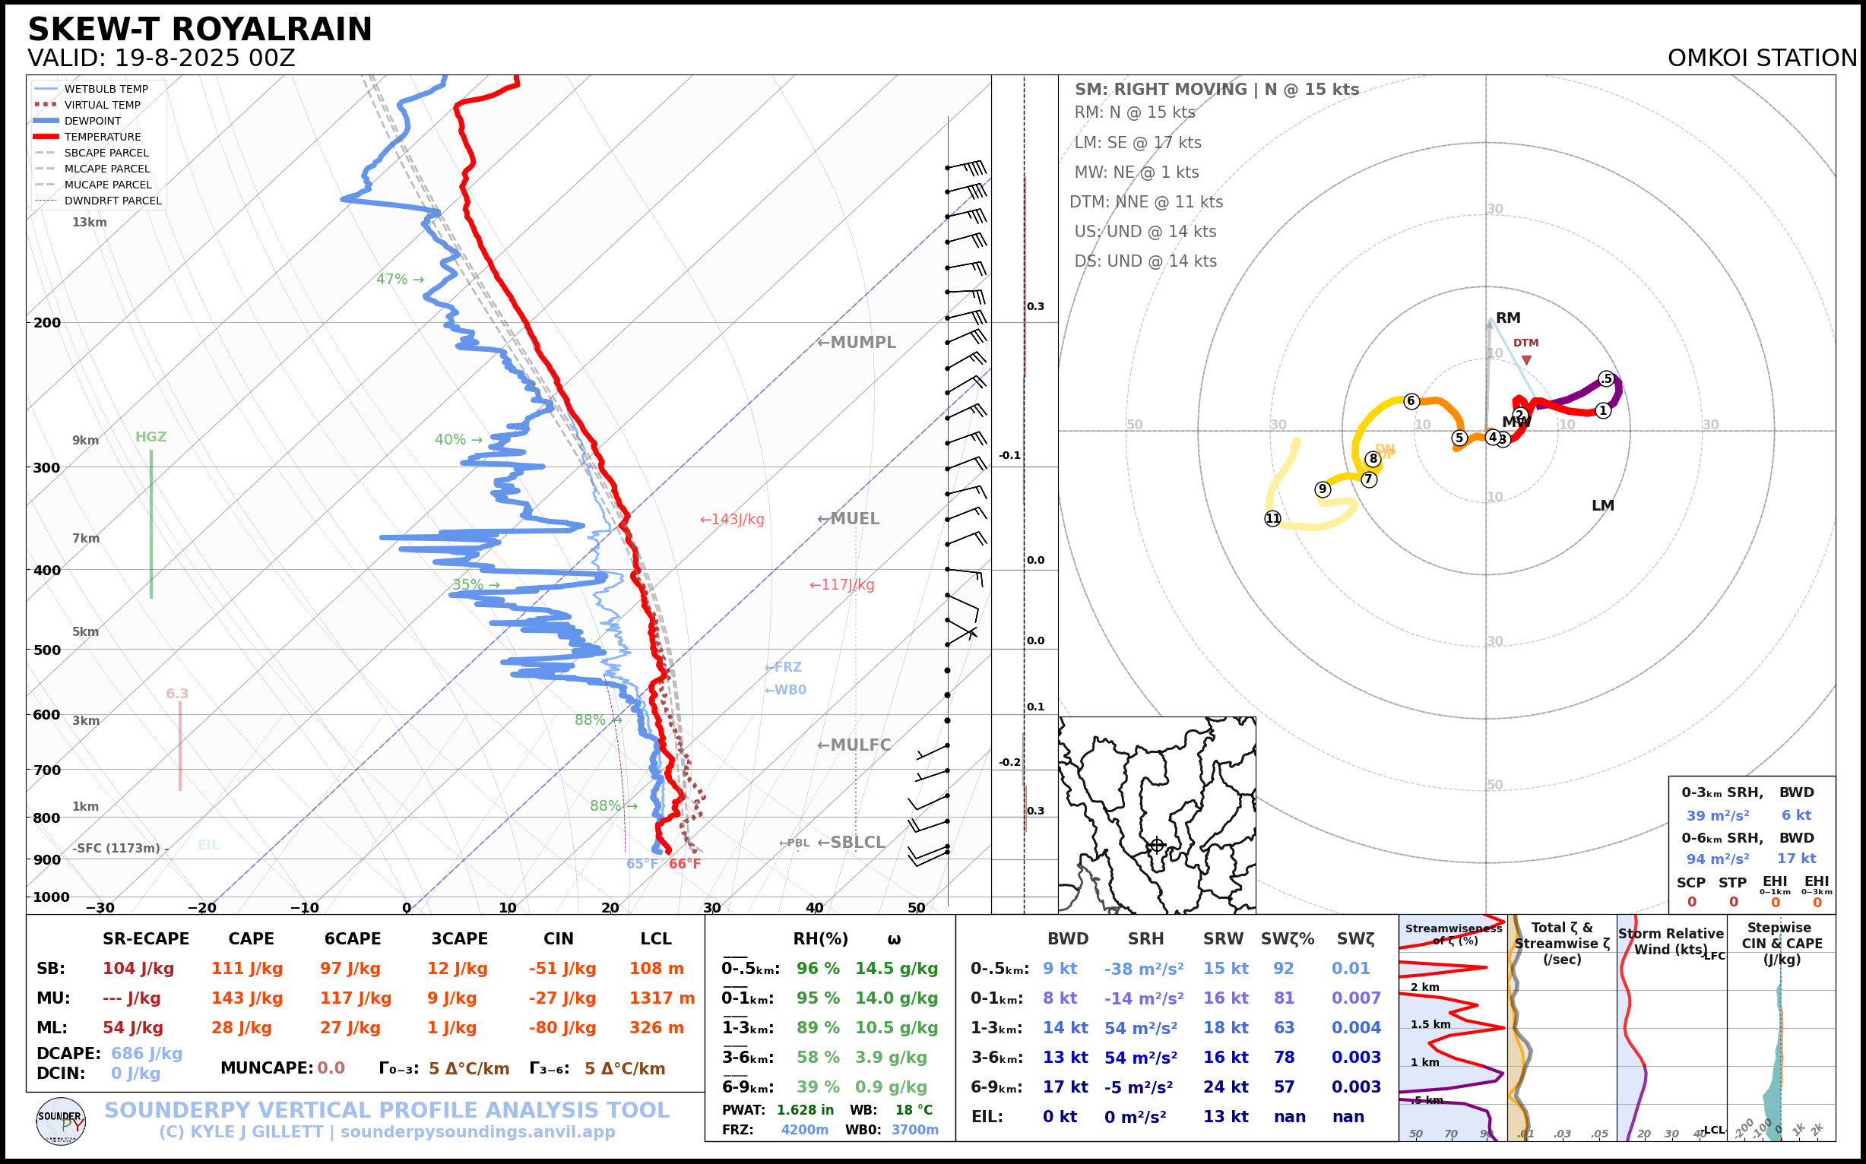Click the sounderpysoundings.anvil.app link text
This screenshot has height=1164, width=1866.
[477, 1132]
